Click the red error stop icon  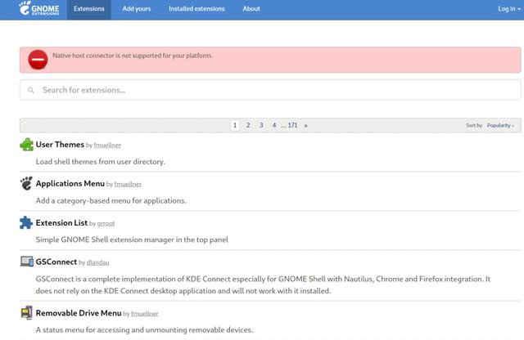click(x=38, y=60)
